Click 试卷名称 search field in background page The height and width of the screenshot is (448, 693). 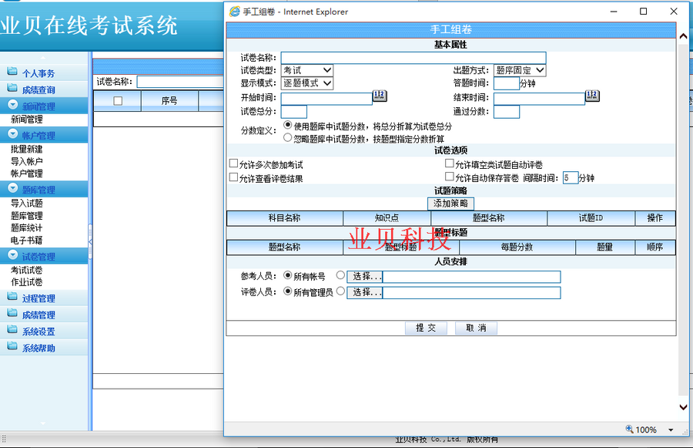click(180, 82)
